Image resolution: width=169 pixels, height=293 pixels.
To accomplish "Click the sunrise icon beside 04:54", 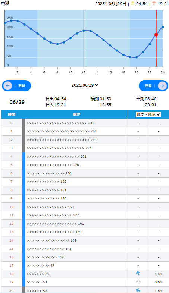I will [x=132, y=3].
